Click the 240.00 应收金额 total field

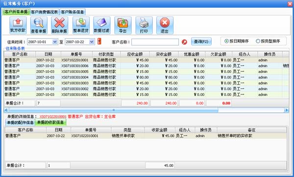(135, 103)
